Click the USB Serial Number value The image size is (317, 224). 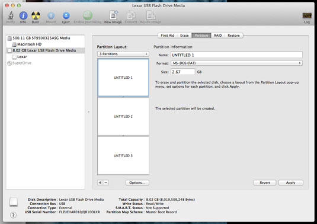[x=79, y=212]
